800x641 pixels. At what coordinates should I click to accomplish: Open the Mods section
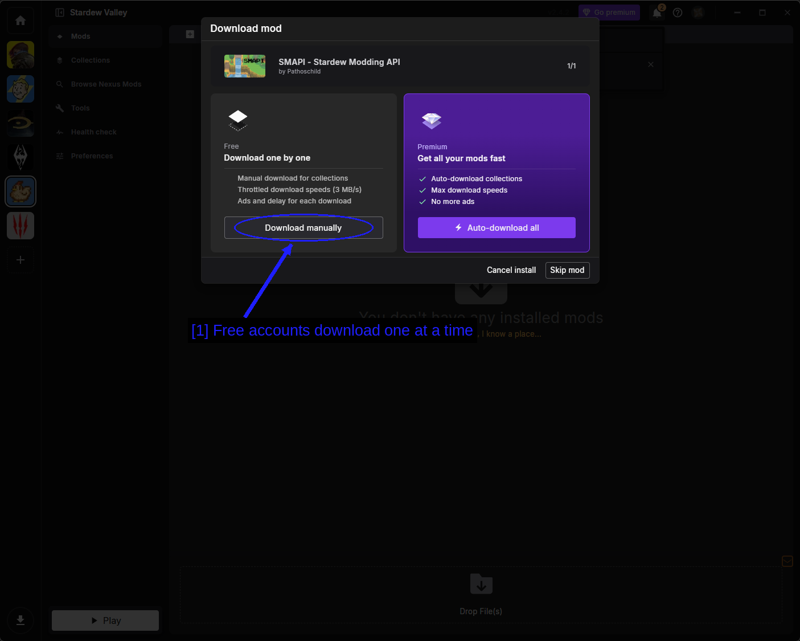pyautogui.click(x=105, y=36)
